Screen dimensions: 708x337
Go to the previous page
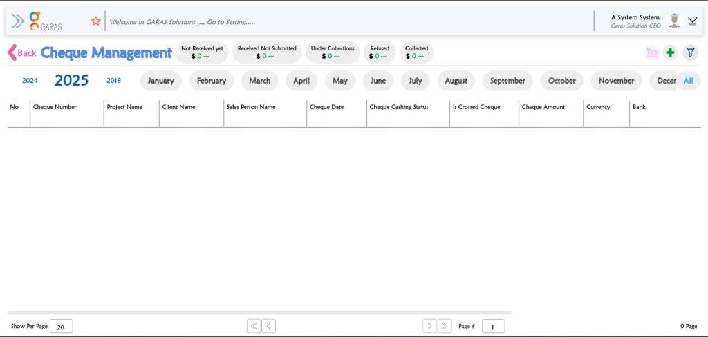coord(269,326)
